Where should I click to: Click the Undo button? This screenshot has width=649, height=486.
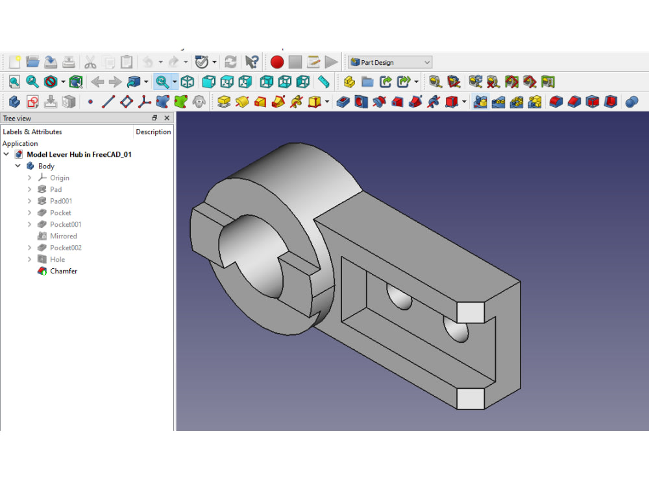(x=148, y=62)
